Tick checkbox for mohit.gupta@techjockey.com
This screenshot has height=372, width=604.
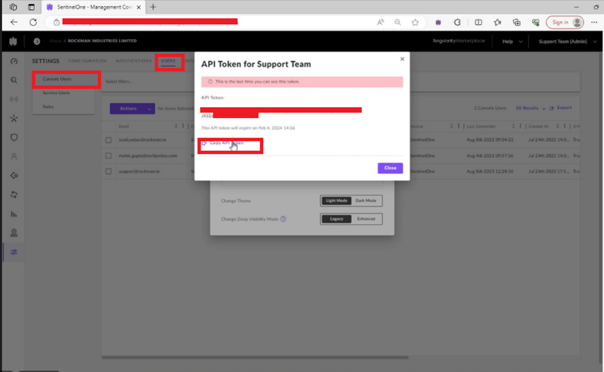[x=108, y=156]
